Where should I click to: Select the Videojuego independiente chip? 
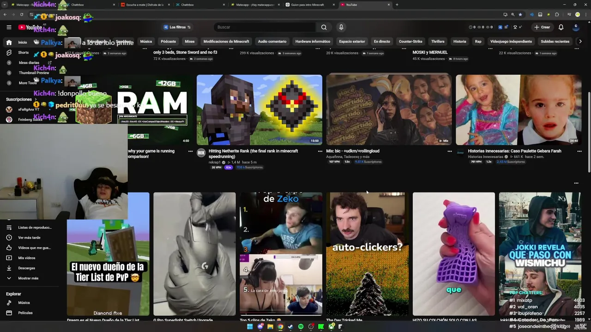(511, 41)
